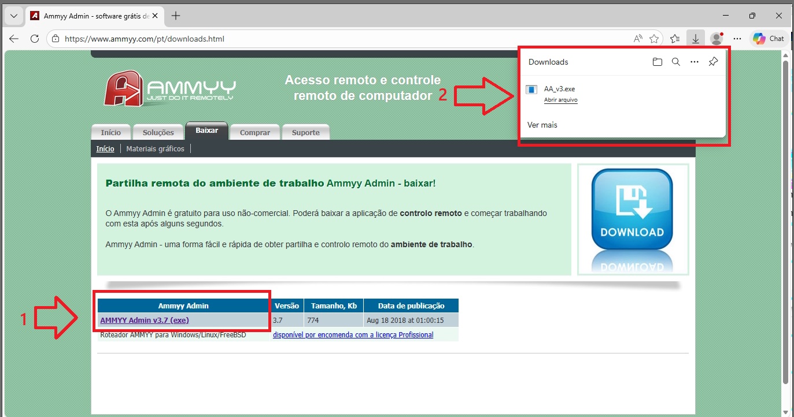
Task: Click Ver mais in Downloads panel
Action: coord(542,125)
